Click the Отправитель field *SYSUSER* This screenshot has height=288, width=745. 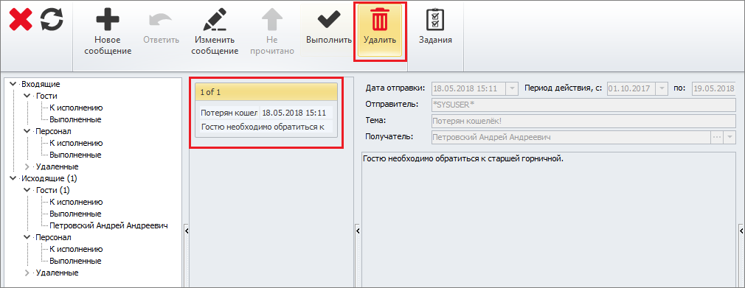[x=583, y=105]
